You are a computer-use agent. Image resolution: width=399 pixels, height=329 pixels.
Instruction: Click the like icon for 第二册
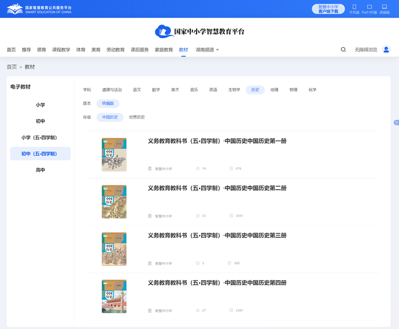coord(198,216)
